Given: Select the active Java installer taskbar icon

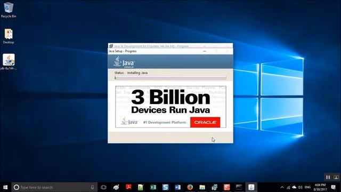Looking at the screenshot, I should 251,187.
